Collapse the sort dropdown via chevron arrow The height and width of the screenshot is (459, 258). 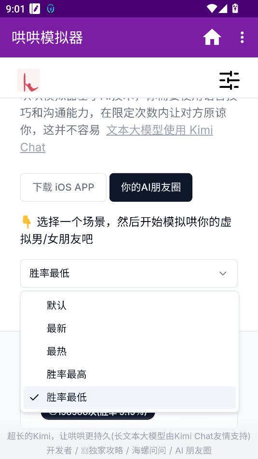(x=223, y=273)
